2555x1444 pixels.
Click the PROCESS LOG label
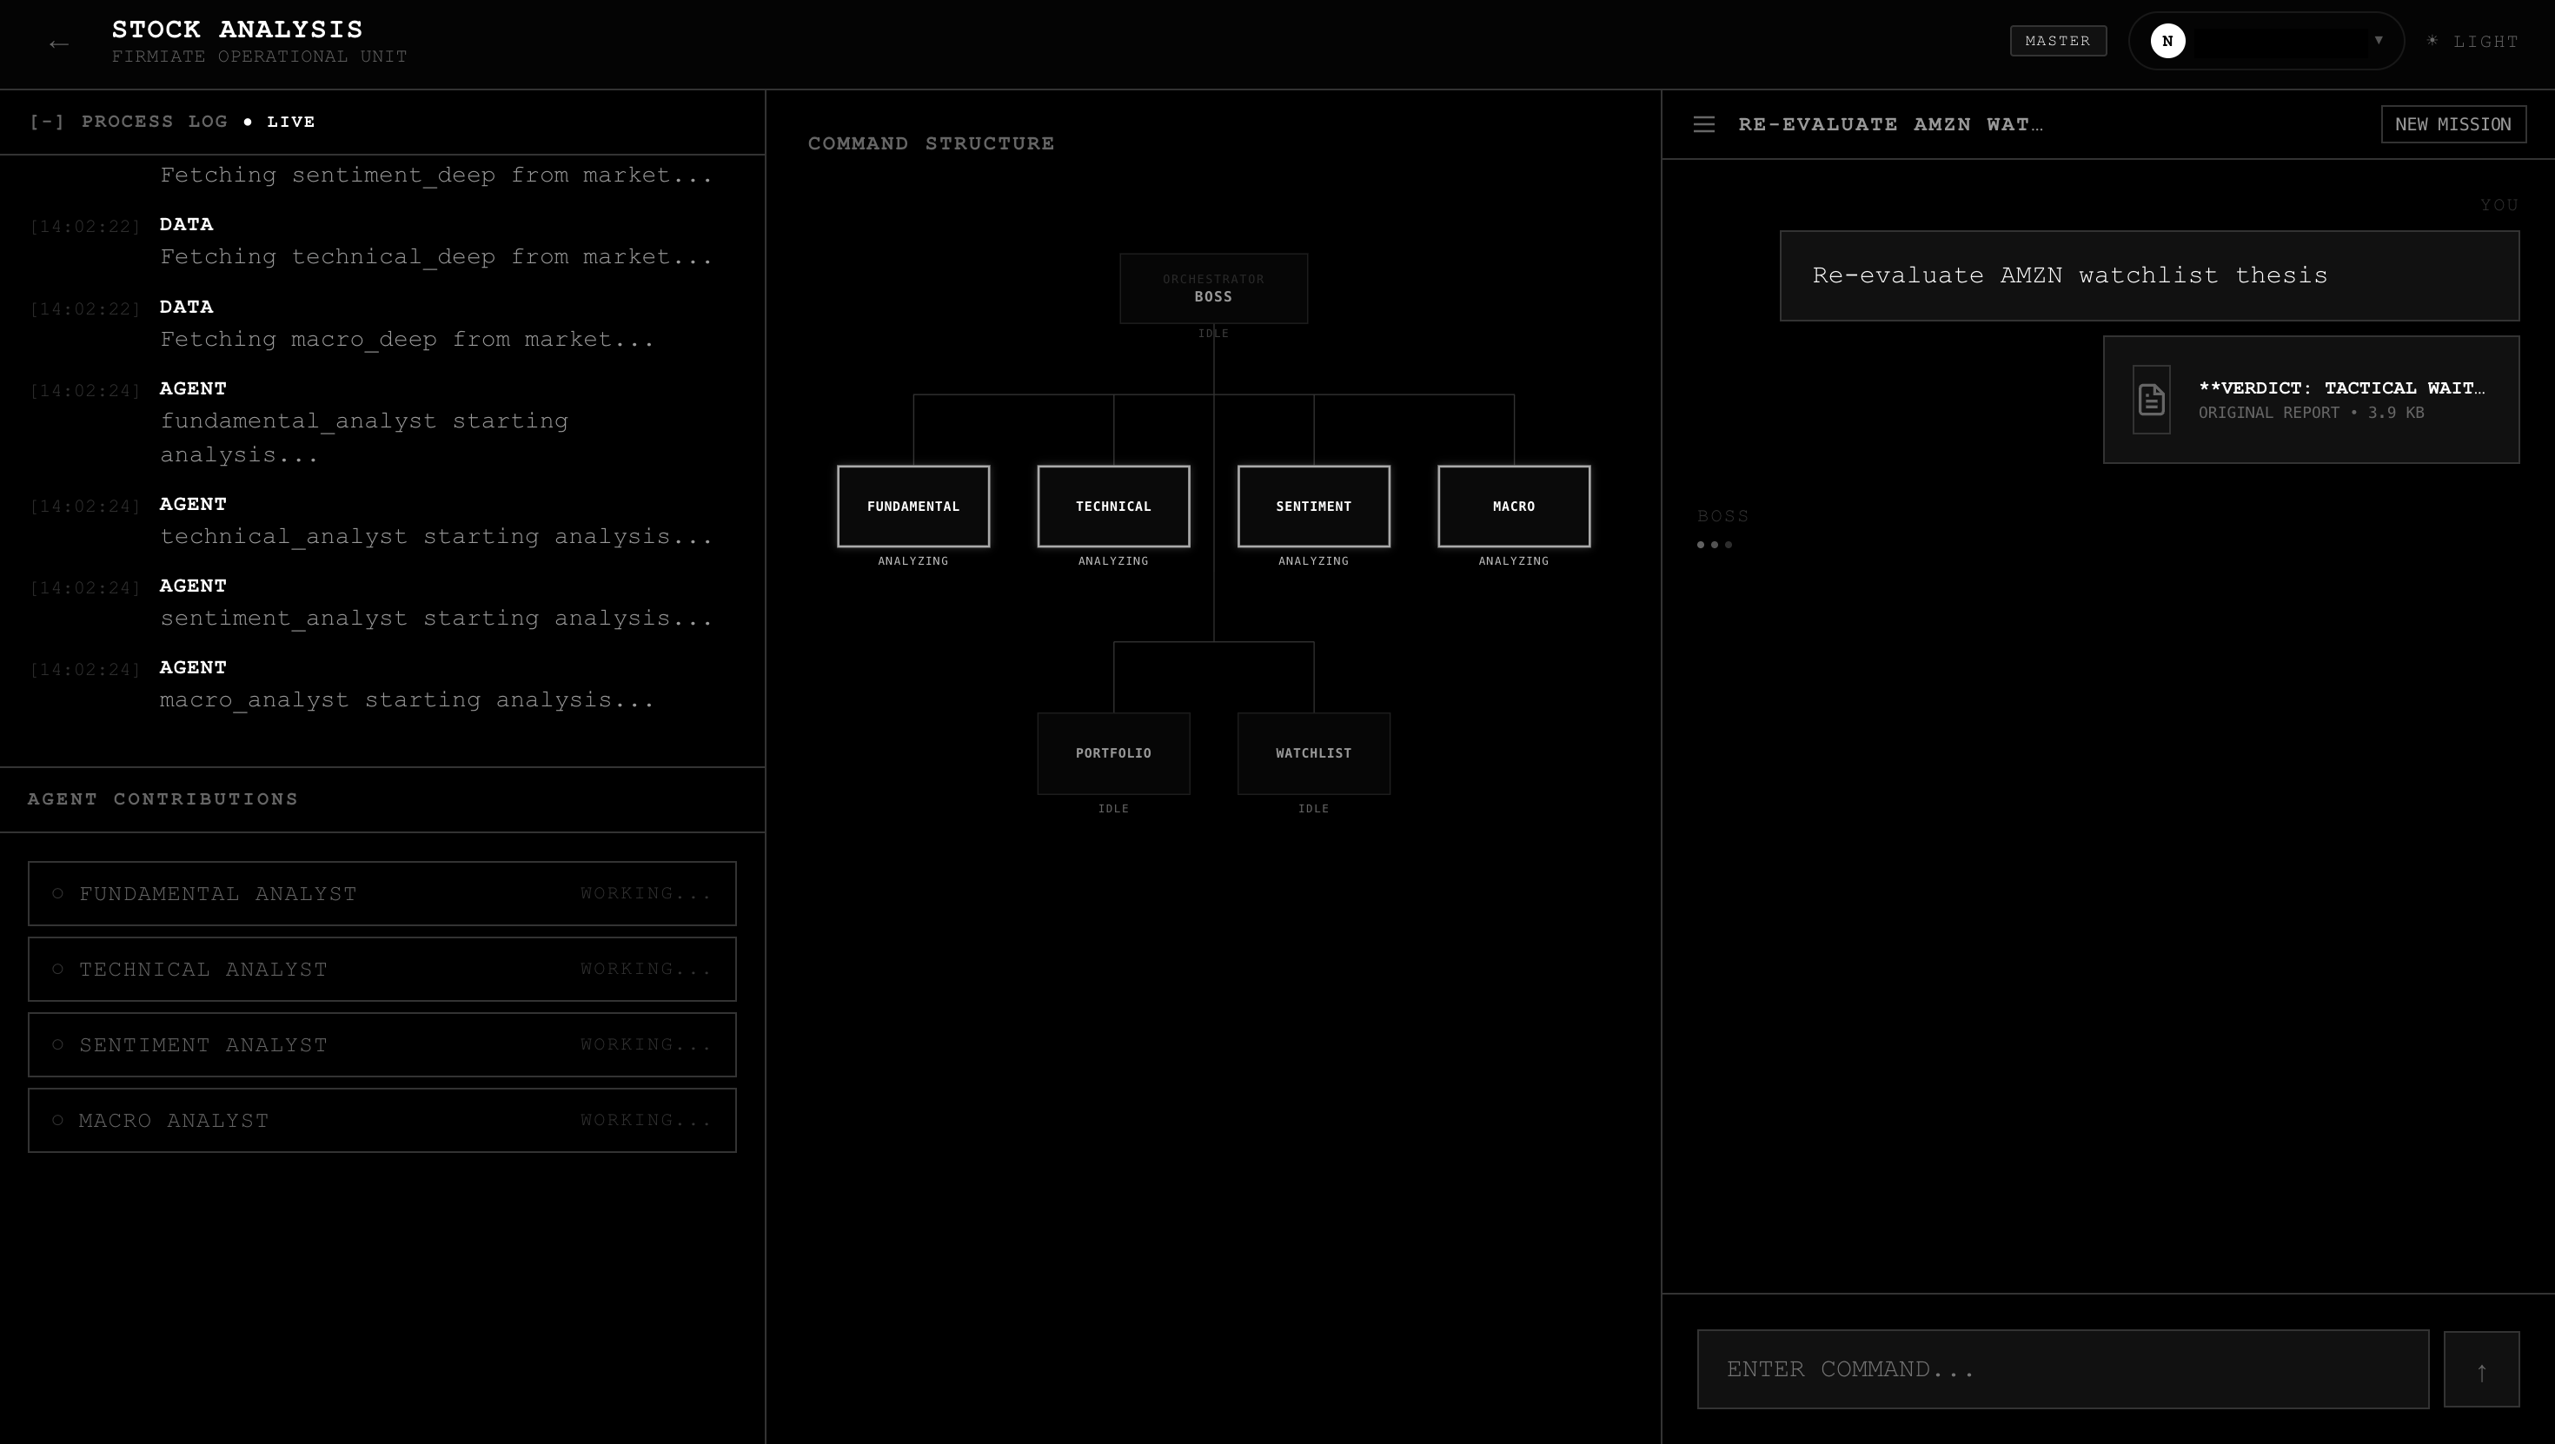(155, 121)
